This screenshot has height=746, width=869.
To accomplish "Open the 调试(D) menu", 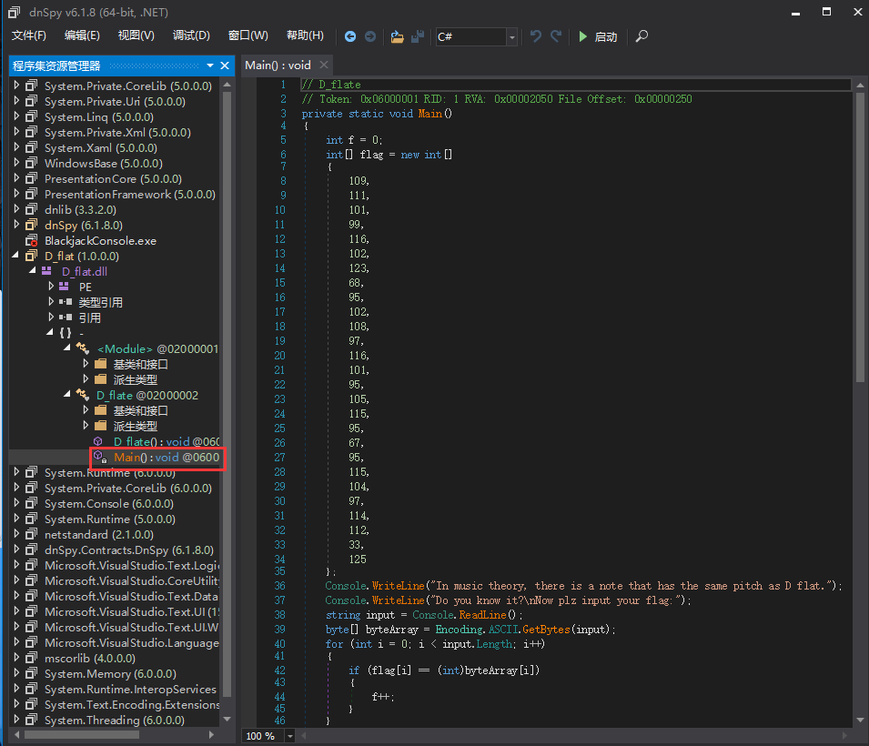I will (x=191, y=35).
